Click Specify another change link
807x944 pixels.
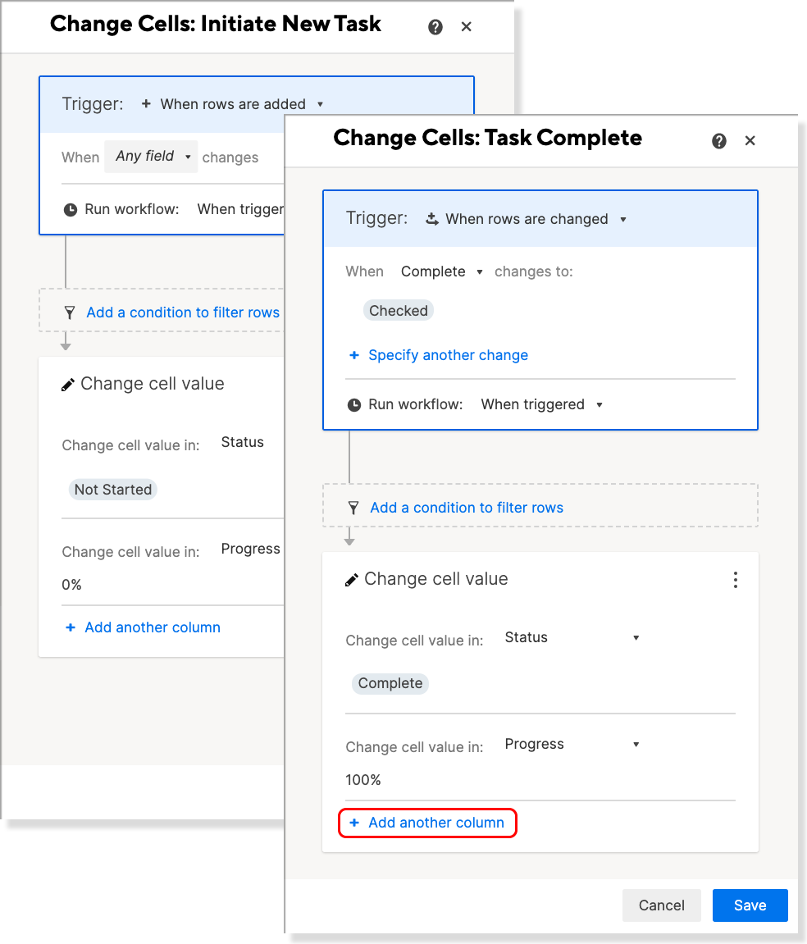click(448, 355)
